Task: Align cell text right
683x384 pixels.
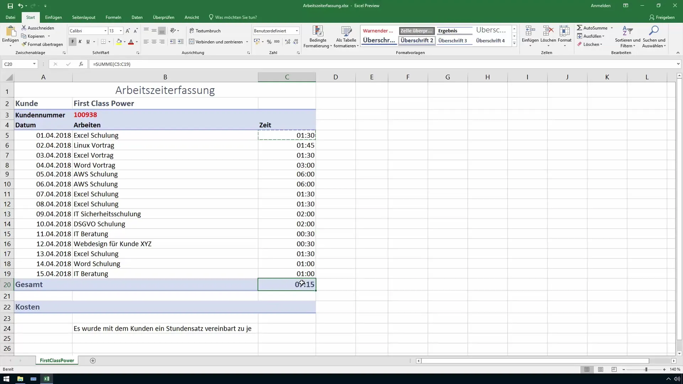Action: [162, 42]
